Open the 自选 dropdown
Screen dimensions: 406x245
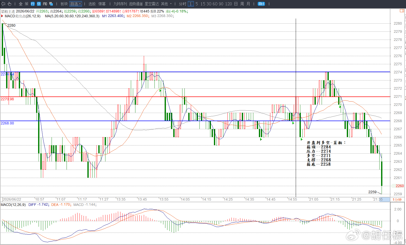[x=76, y=4]
